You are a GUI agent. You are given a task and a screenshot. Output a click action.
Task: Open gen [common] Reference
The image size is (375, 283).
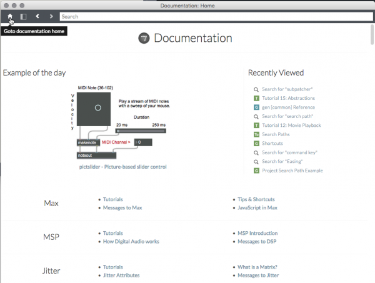pyautogui.click(x=288, y=107)
